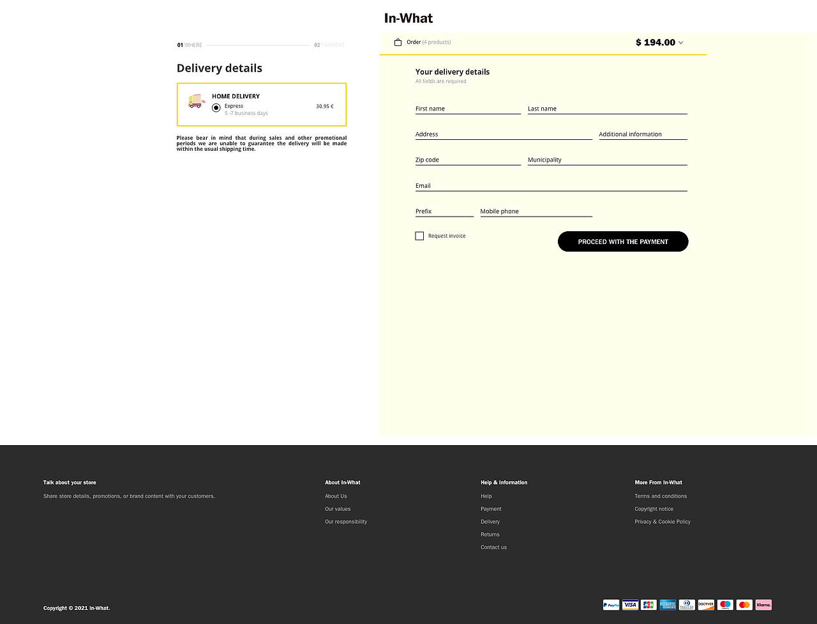The width and height of the screenshot is (817, 624).
Task: Click the Copyright © 2021 In-What text
Action: pyautogui.click(x=77, y=608)
